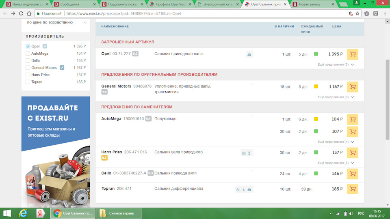Click the 1.4 rating badge under General Motors
This screenshot has height=219, width=390.
click(x=104, y=92)
